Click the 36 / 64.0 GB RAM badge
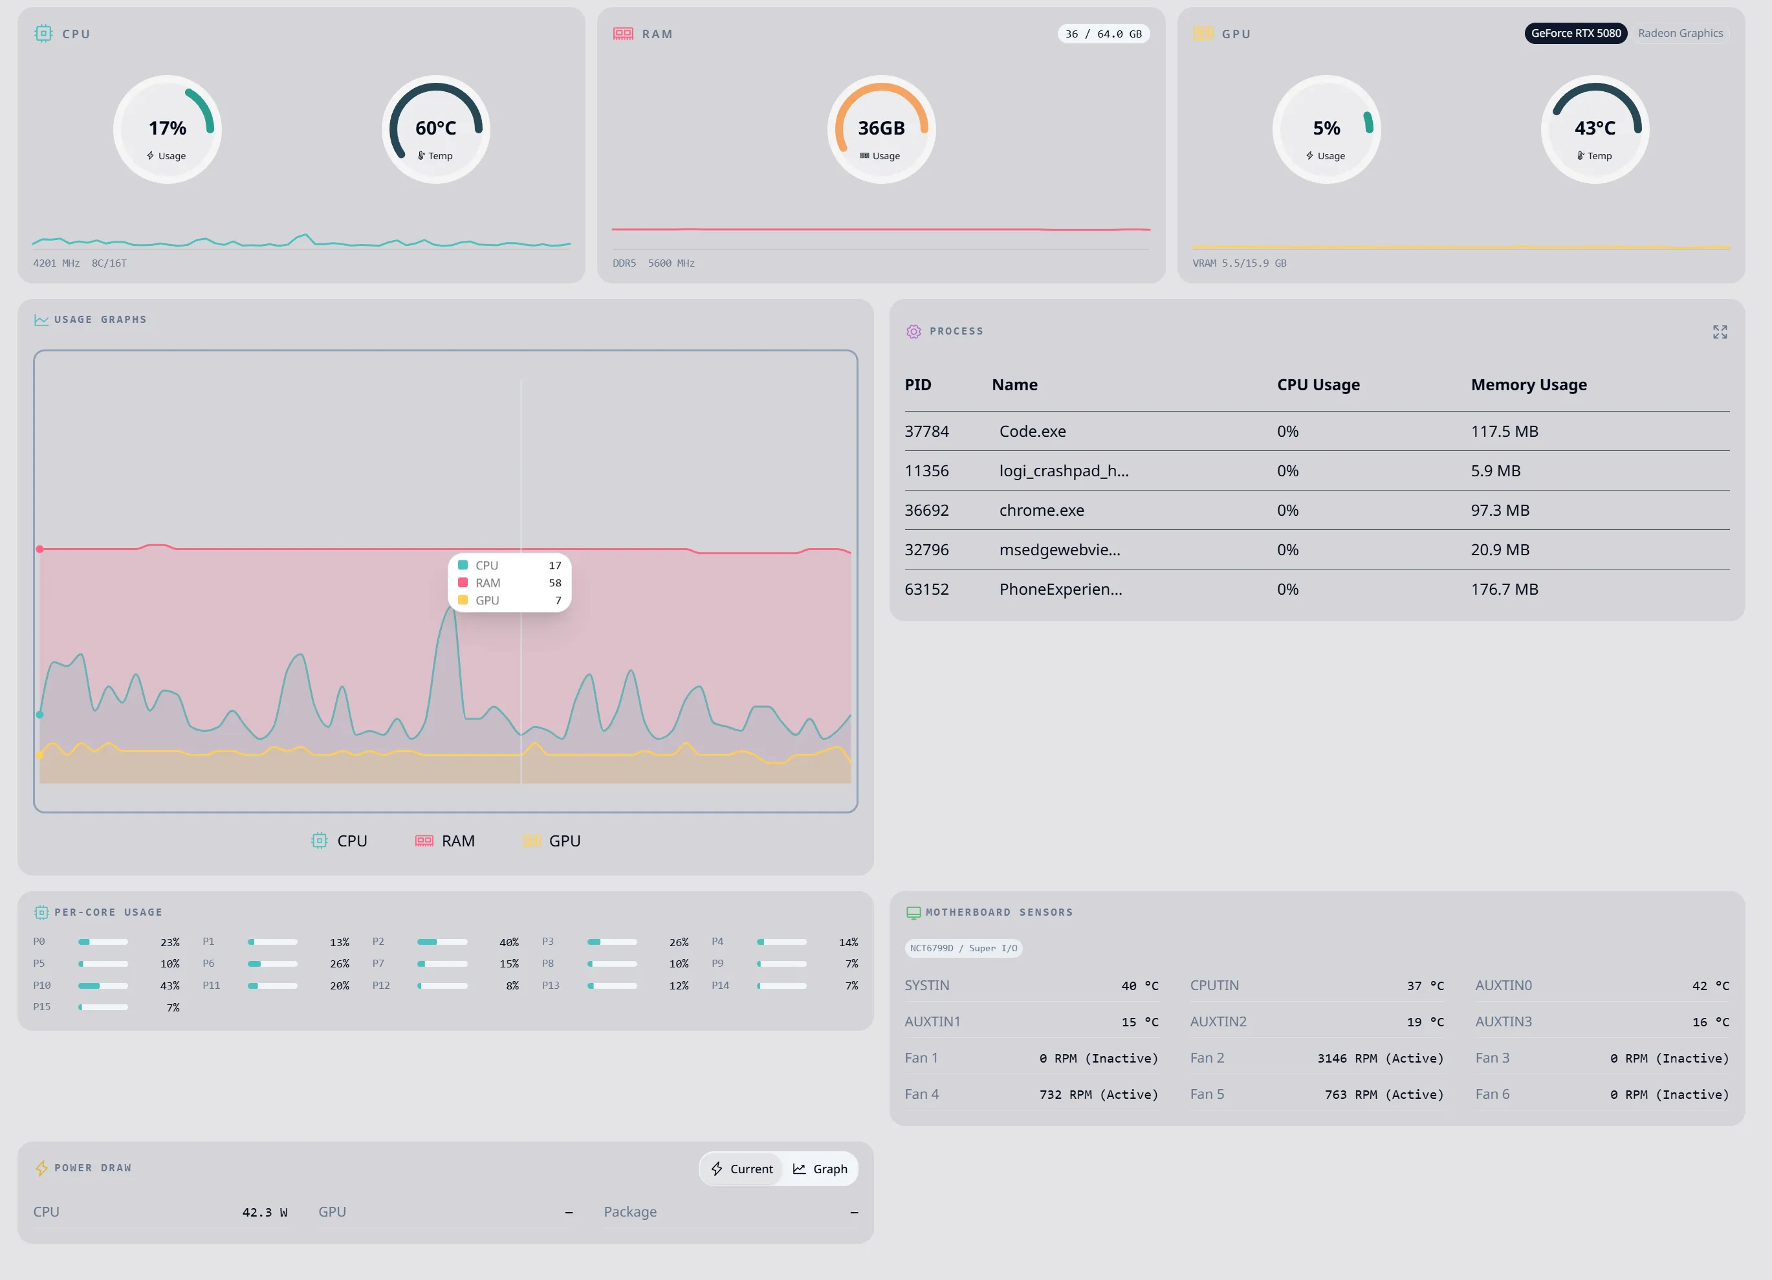Image resolution: width=1772 pixels, height=1280 pixels. click(x=1103, y=34)
